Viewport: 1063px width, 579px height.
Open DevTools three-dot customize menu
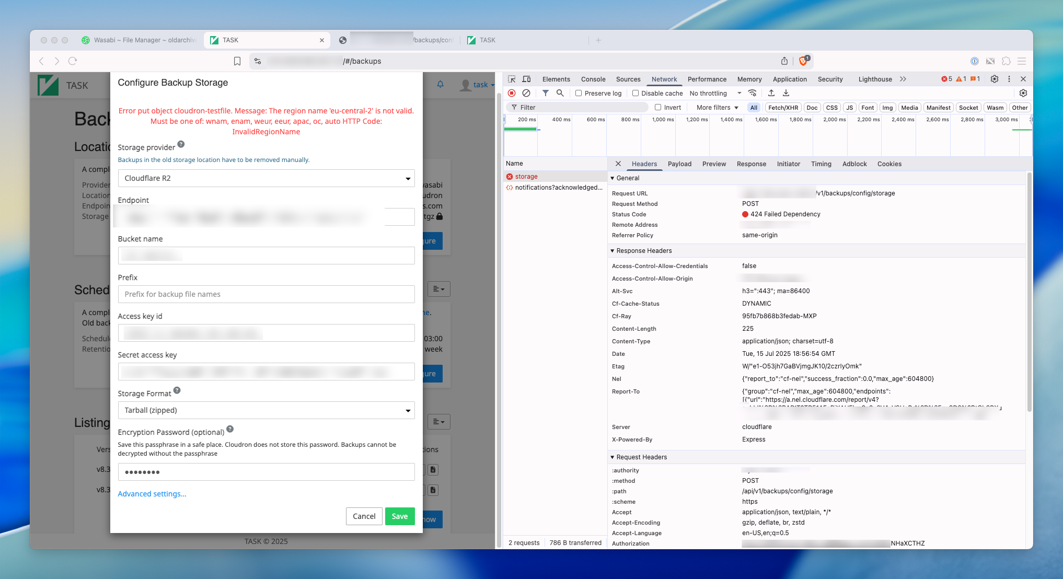1009,79
